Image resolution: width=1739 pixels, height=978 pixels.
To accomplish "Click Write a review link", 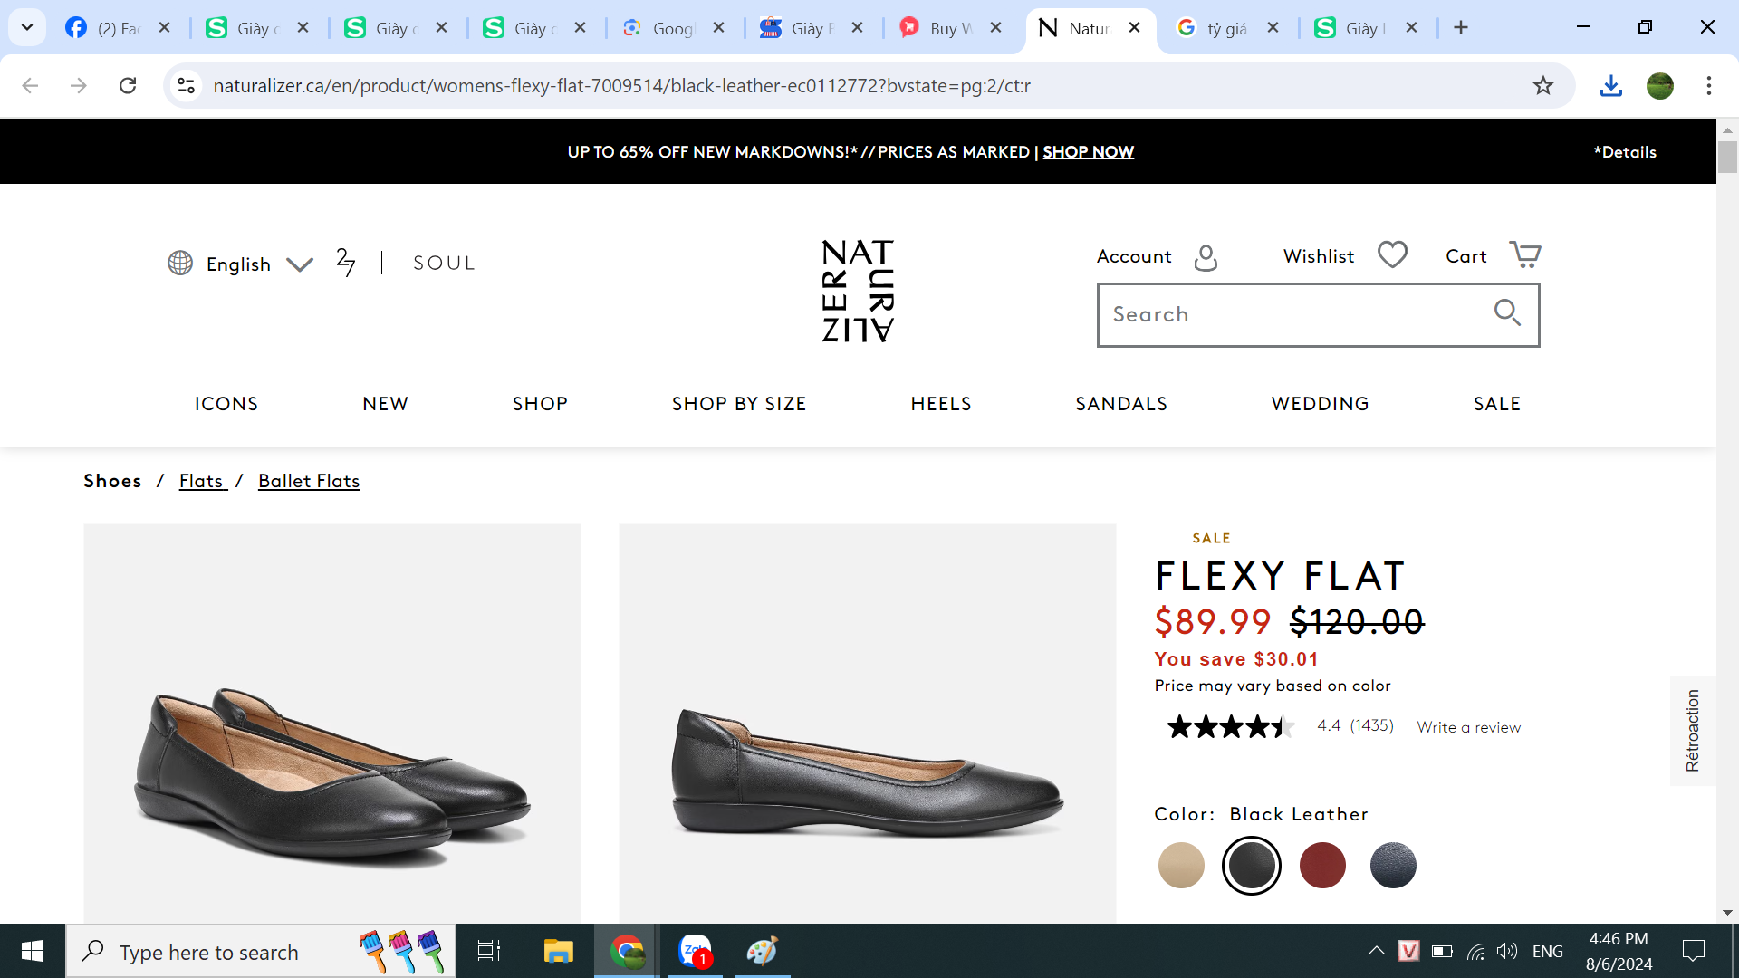I will 1468,727.
